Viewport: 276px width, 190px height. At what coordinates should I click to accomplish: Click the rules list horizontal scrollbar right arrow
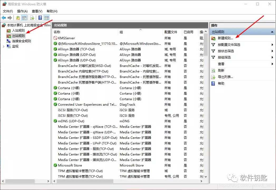201,181
